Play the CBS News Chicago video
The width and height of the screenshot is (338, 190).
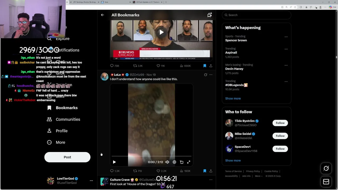click(x=161, y=32)
